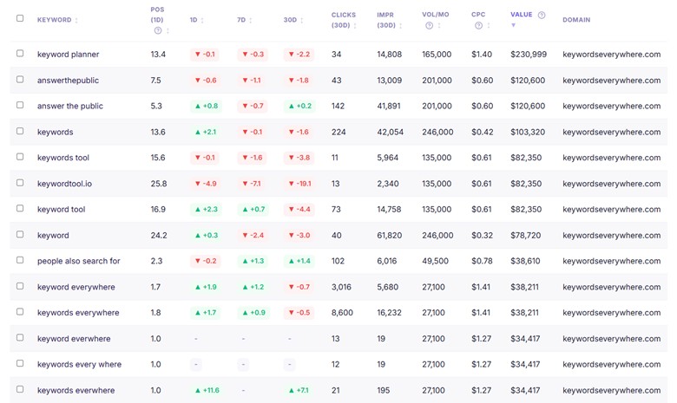Sort by 7D change column arrows
Viewport: 677px width, 403px height.
251,20
